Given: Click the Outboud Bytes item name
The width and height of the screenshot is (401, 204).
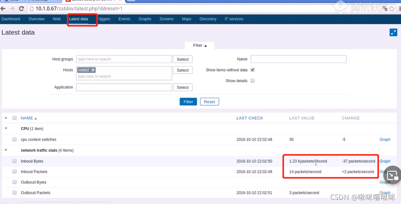Looking at the screenshot, I should point(34,182).
